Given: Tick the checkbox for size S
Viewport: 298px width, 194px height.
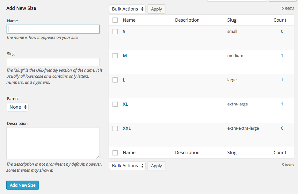Looking at the screenshot, I should pos(115,32).
